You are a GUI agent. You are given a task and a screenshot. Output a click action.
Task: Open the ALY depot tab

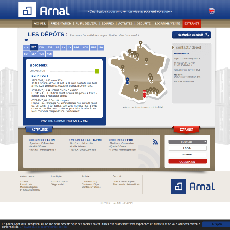(26, 48)
